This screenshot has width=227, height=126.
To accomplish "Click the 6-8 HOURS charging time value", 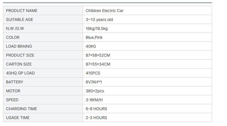I will pos(96,109).
